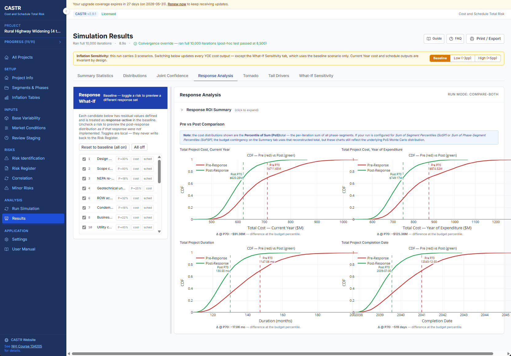This screenshot has height=356, width=511.
Task: Click the bottom horizontal scrollbar thumb
Action: coord(282,354)
